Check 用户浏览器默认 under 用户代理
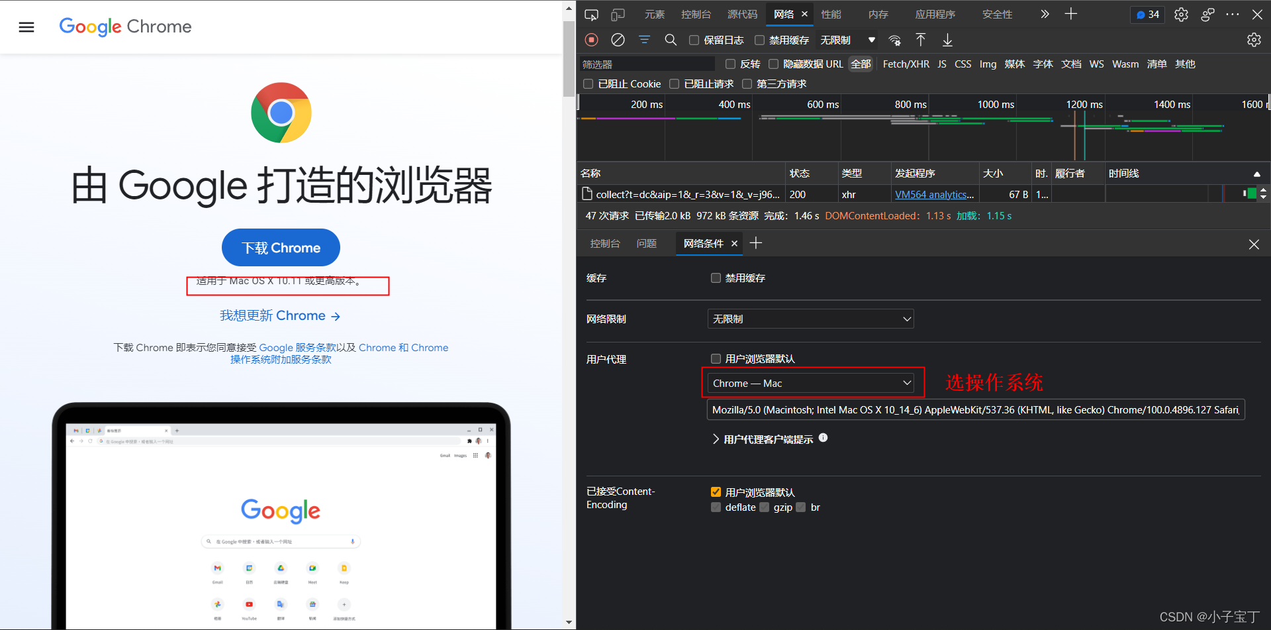This screenshot has height=630, width=1271. [x=716, y=359]
